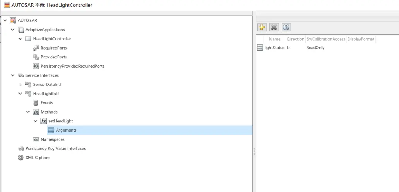Screen dimensions: 399x192
Task: Click the Arguments list icon in tree
Action: [51, 130]
